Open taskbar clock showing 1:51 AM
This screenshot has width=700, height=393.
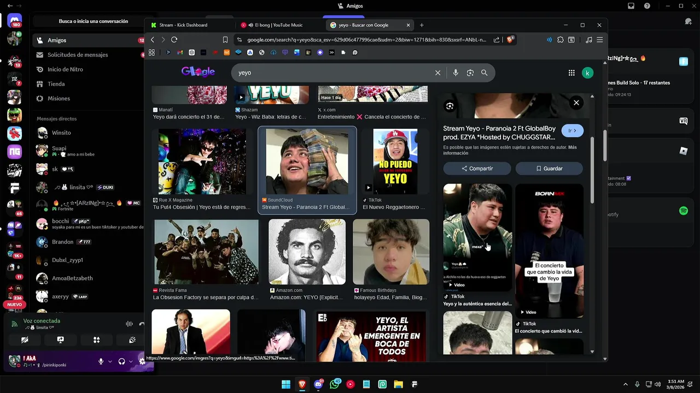click(675, 384)
